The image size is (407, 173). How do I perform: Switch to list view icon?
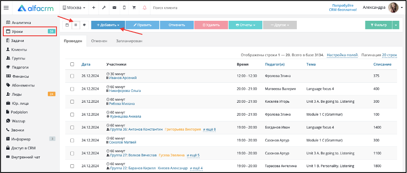click(x=76, y=25)
